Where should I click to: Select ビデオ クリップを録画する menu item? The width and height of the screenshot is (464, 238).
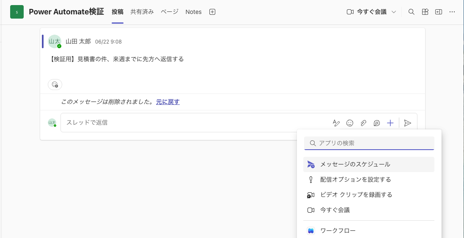(369, 195)
